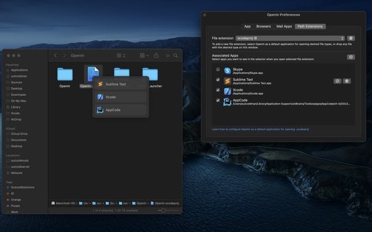
Task: Click the Sublime Text icon in Associated Apps list
Action: pyautogui.click(x=227, y=81)
